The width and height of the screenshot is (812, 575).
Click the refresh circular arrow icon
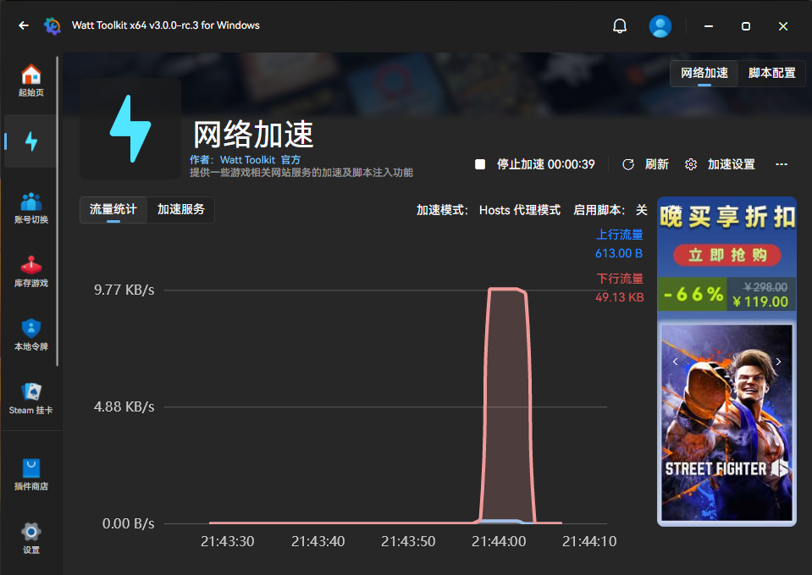[x=628, y=165]
